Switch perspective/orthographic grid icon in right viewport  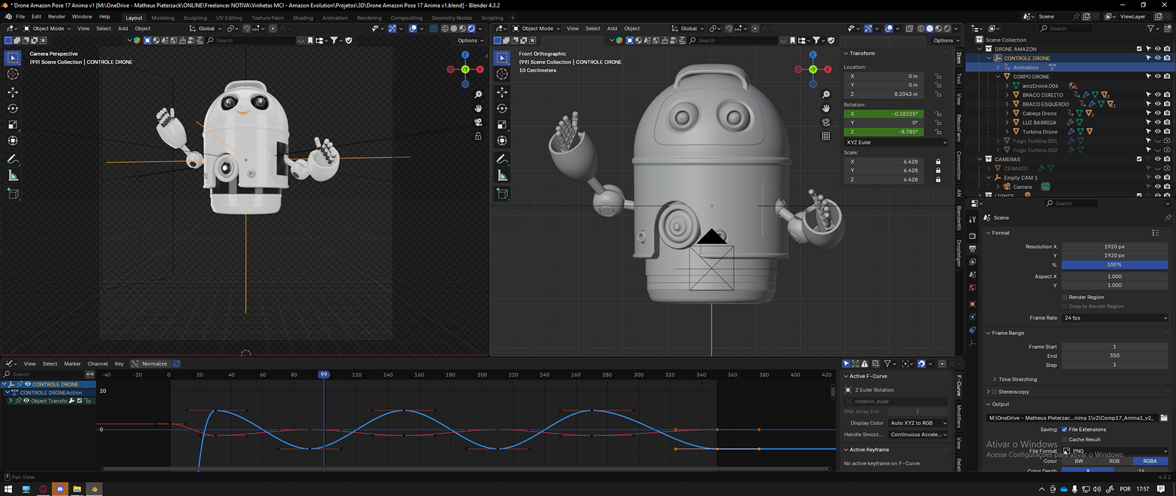pos(826,137)
